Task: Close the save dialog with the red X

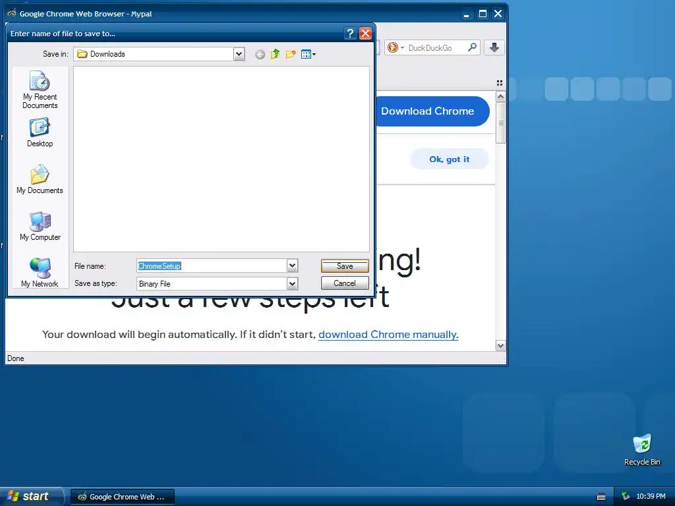Action: click(x=365, y=34)
